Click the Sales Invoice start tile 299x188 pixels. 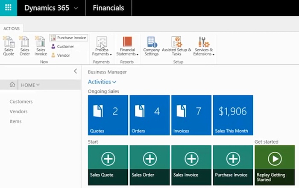coord(191,165)
